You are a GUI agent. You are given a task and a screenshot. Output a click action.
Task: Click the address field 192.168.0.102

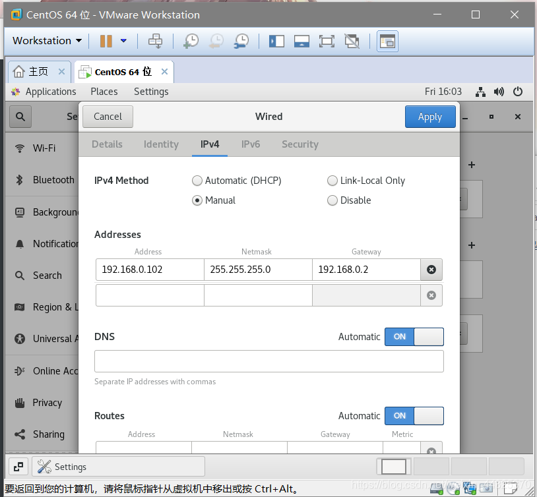150,270
